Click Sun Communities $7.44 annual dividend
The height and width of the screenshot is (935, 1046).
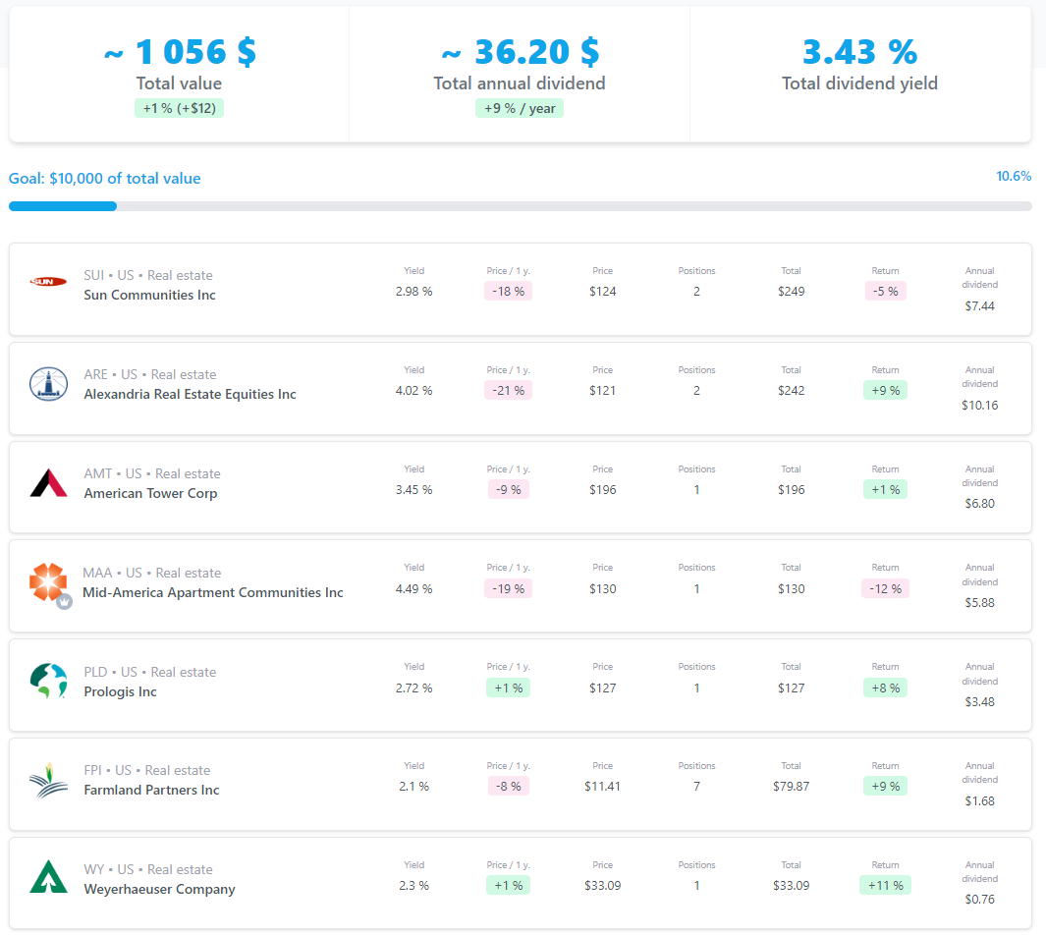980,306
